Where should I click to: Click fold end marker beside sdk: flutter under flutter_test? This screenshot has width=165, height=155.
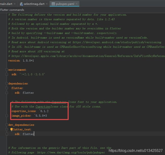[x=7, y=134]
